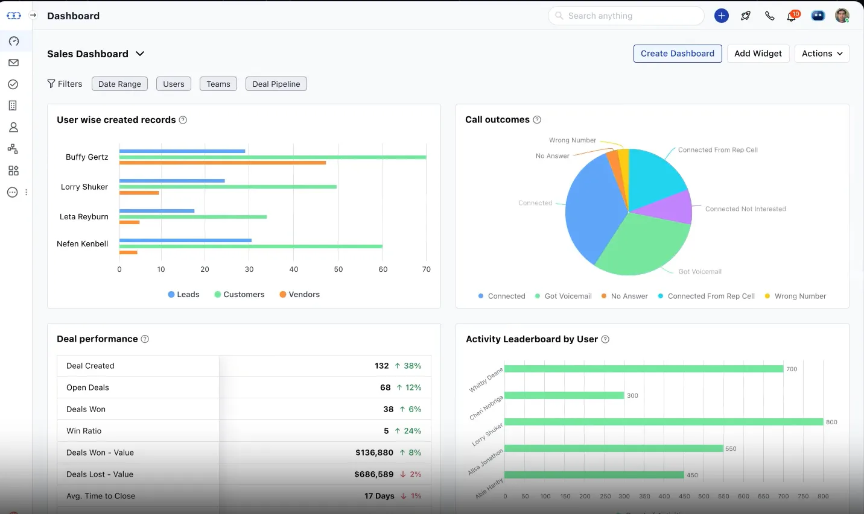Open the Companies building icon in the sidebar
Image resolution: width=864 pixels, height=514 pixels.
pyautogui.click(x=13, y=105)
